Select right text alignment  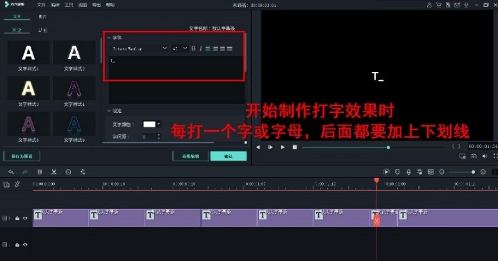point(222,48)
